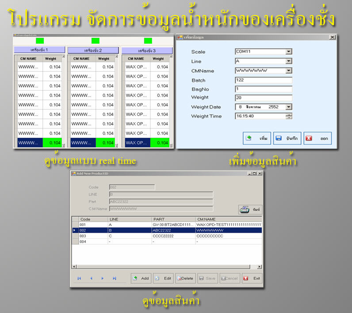The image size is (352, 313).
Task: Click highlighted green 0.104 cell in scale 2
Action: (x=106, y=143)
